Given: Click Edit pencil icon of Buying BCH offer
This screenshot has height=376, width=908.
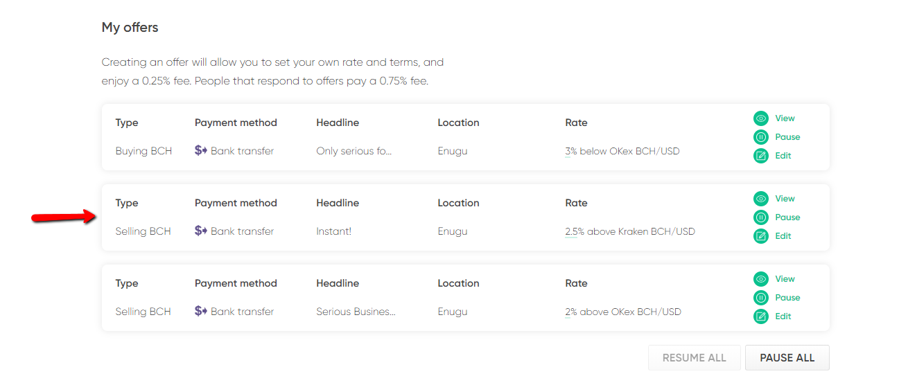Looking at the screenshot, I should pos(761,156).
